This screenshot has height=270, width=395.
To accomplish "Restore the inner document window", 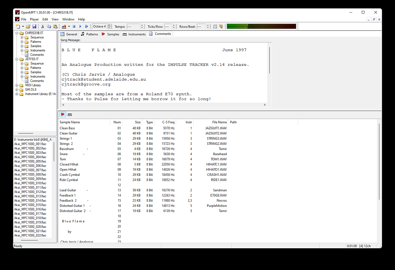I will point(374,19).
